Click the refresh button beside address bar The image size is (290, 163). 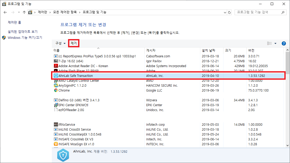229,12
